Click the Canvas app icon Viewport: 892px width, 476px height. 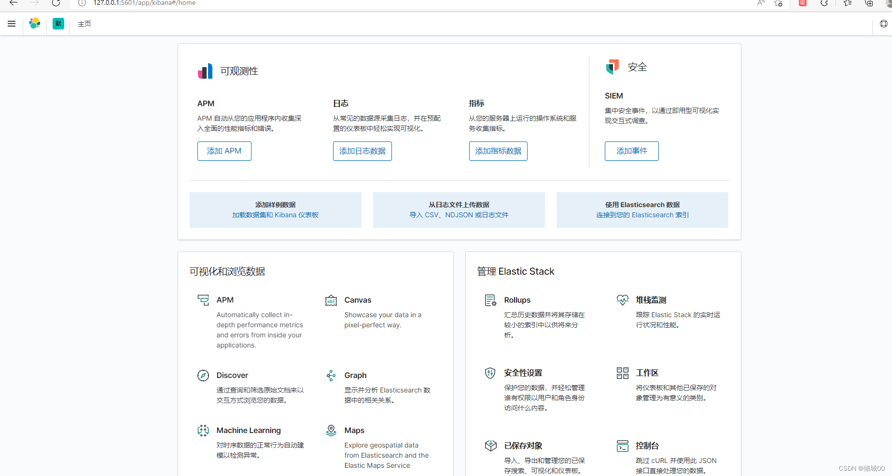pyautogui.click(x=331, y=300)
